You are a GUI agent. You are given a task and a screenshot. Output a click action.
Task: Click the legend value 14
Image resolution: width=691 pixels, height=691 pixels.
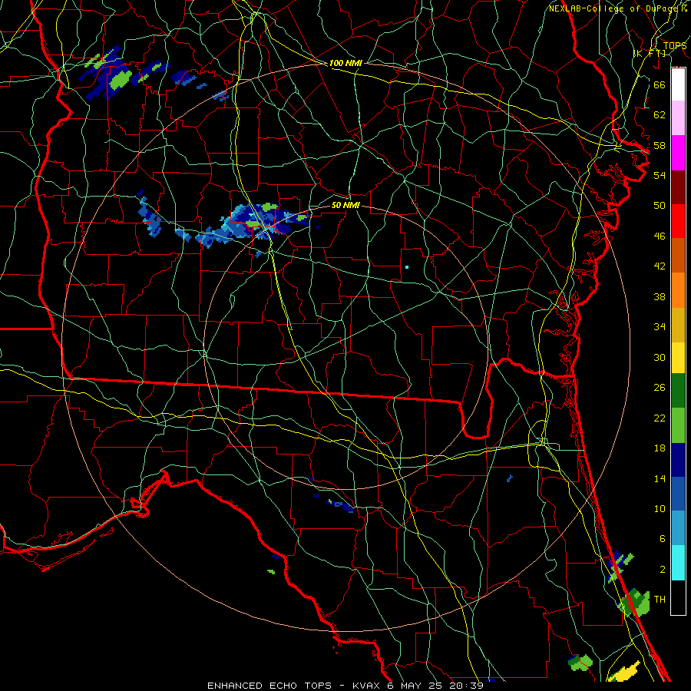coord(660,478)
